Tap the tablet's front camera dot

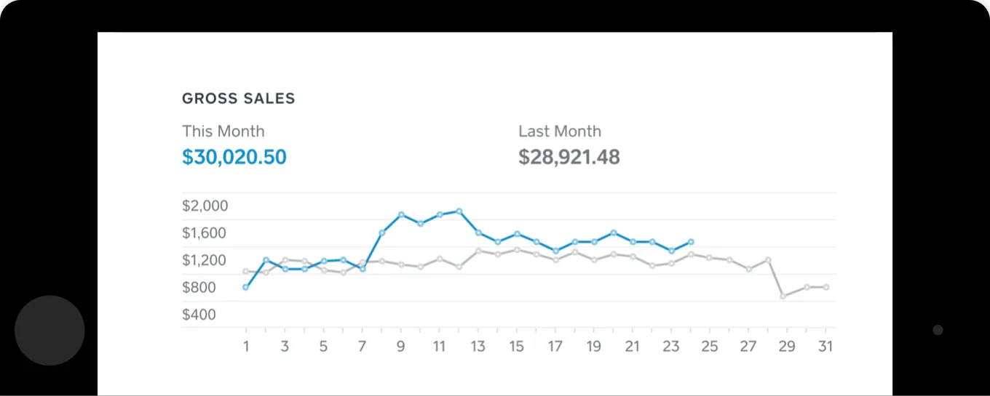click(x=938, y=330)
